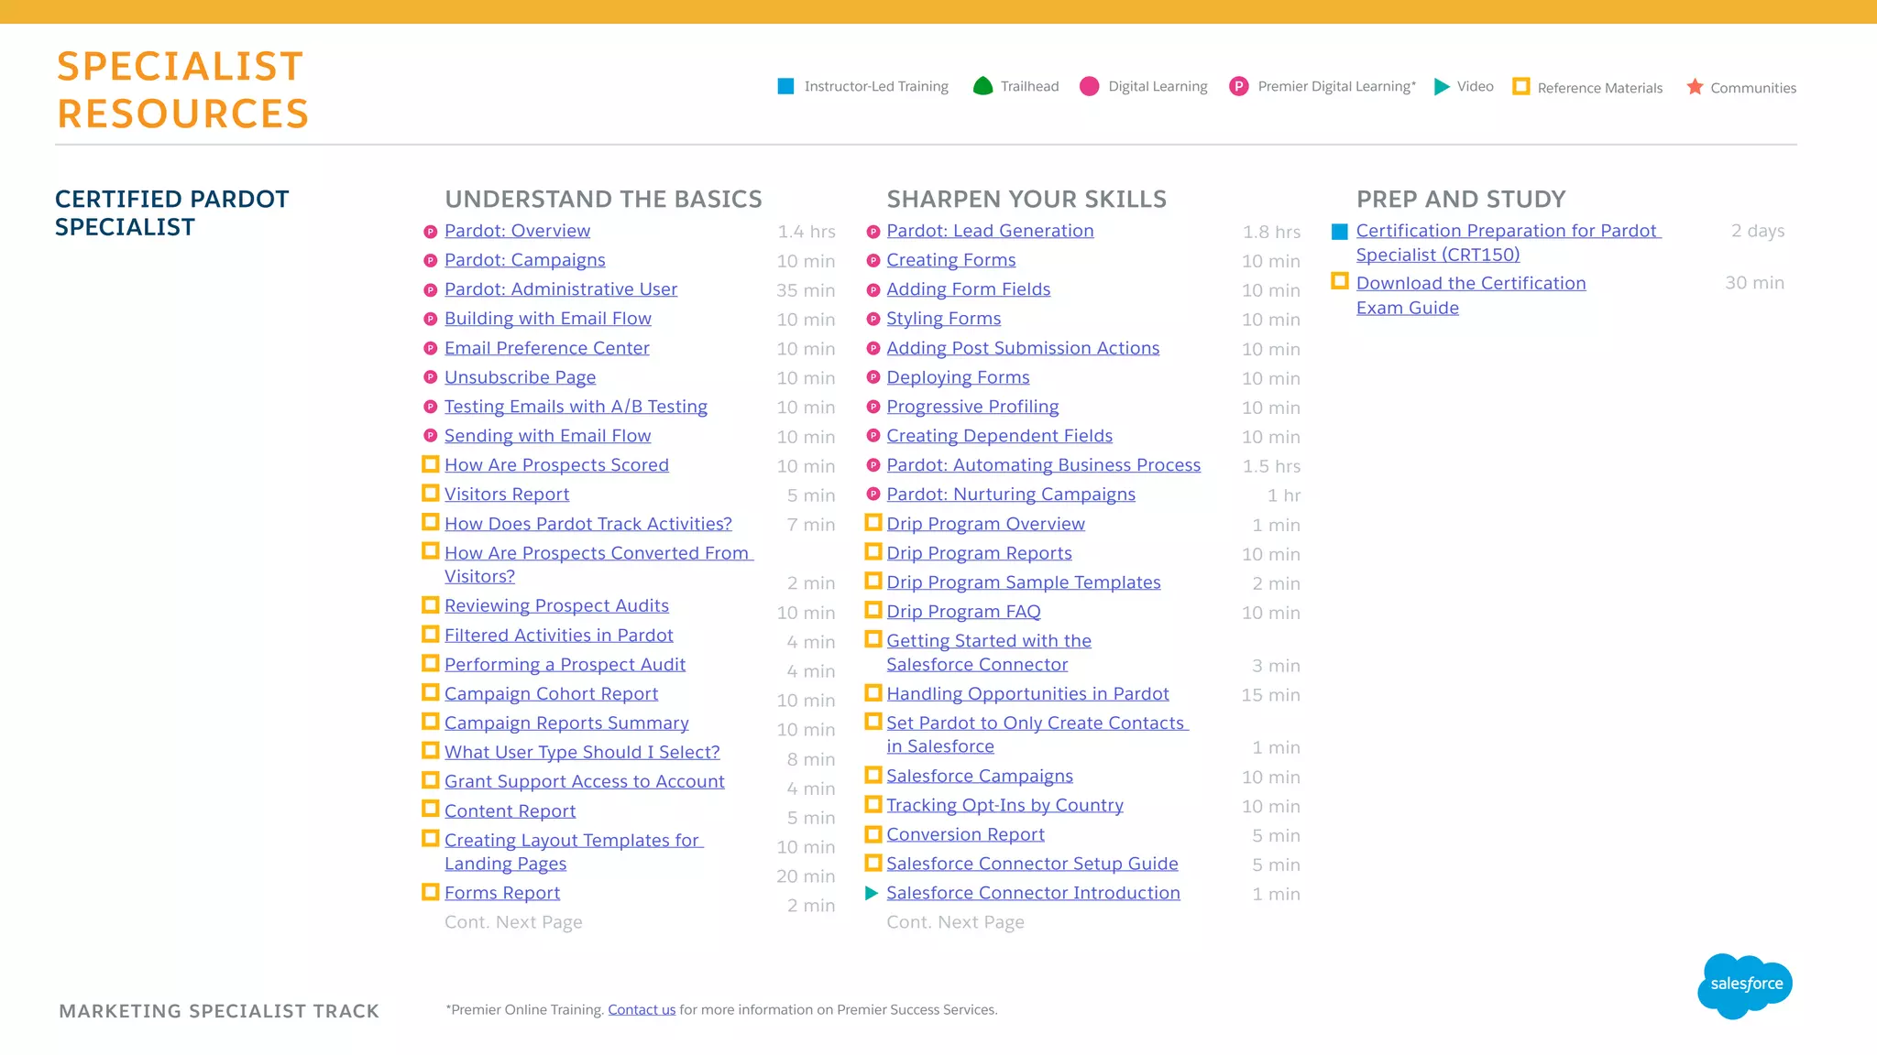Open Filtered Activities in Pardot link
This screenshot has width=1877, height=1055.
point(559,635)
